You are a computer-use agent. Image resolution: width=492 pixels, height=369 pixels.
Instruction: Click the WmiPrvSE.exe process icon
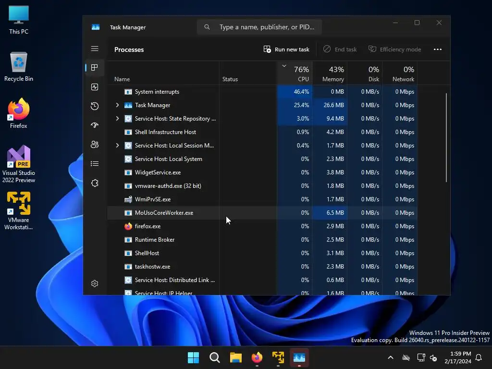coord(128,199)
